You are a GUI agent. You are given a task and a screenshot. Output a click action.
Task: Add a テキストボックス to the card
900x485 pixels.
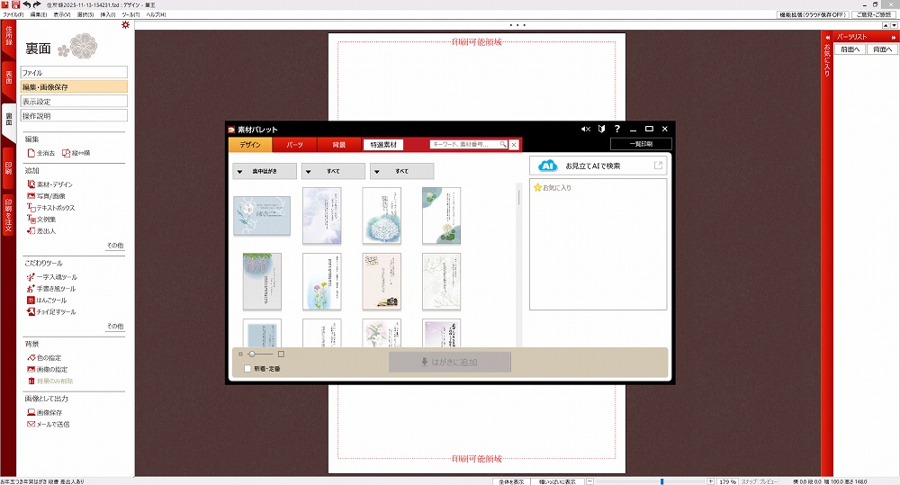pyautogui.click(x=55, y=208)
